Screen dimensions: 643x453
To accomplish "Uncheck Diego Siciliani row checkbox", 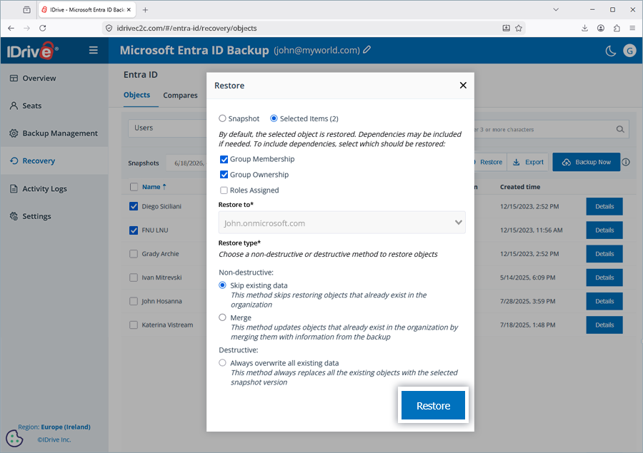I will 134,206.
